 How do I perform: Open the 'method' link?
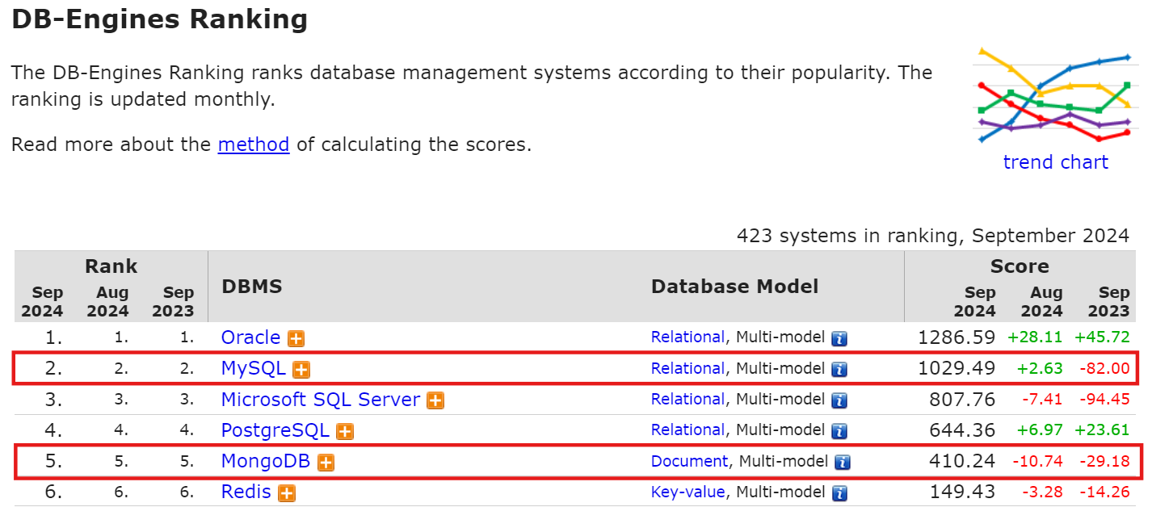(x=254, y=145)
